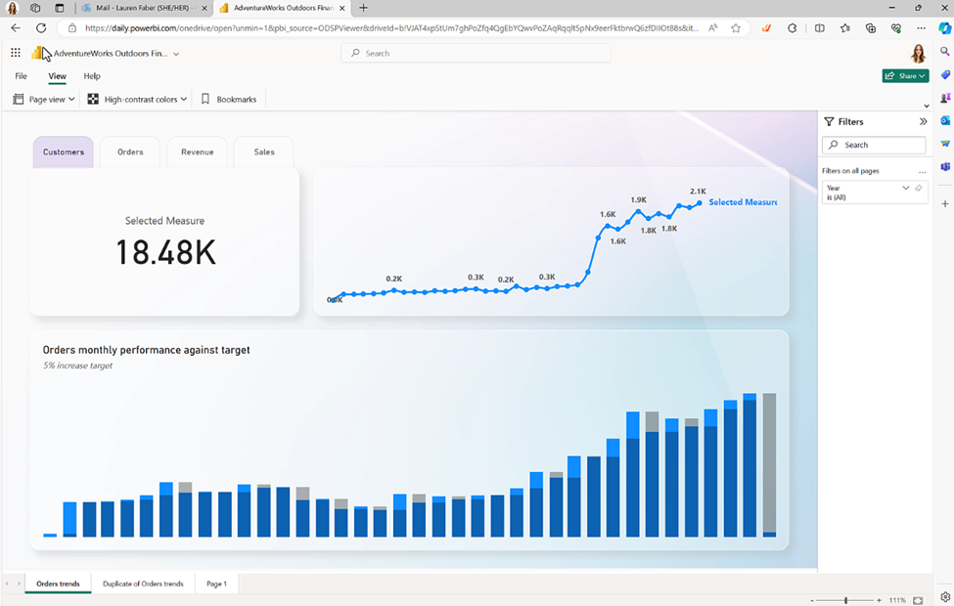The image size is (954, 606).
Task: Open a new browser tab
Action: click(363, 8)
